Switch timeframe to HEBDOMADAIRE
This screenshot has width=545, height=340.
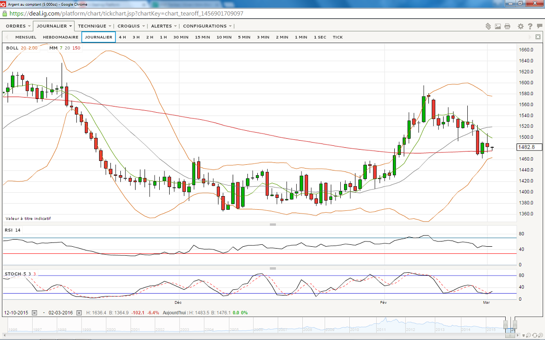coord(61,37)
